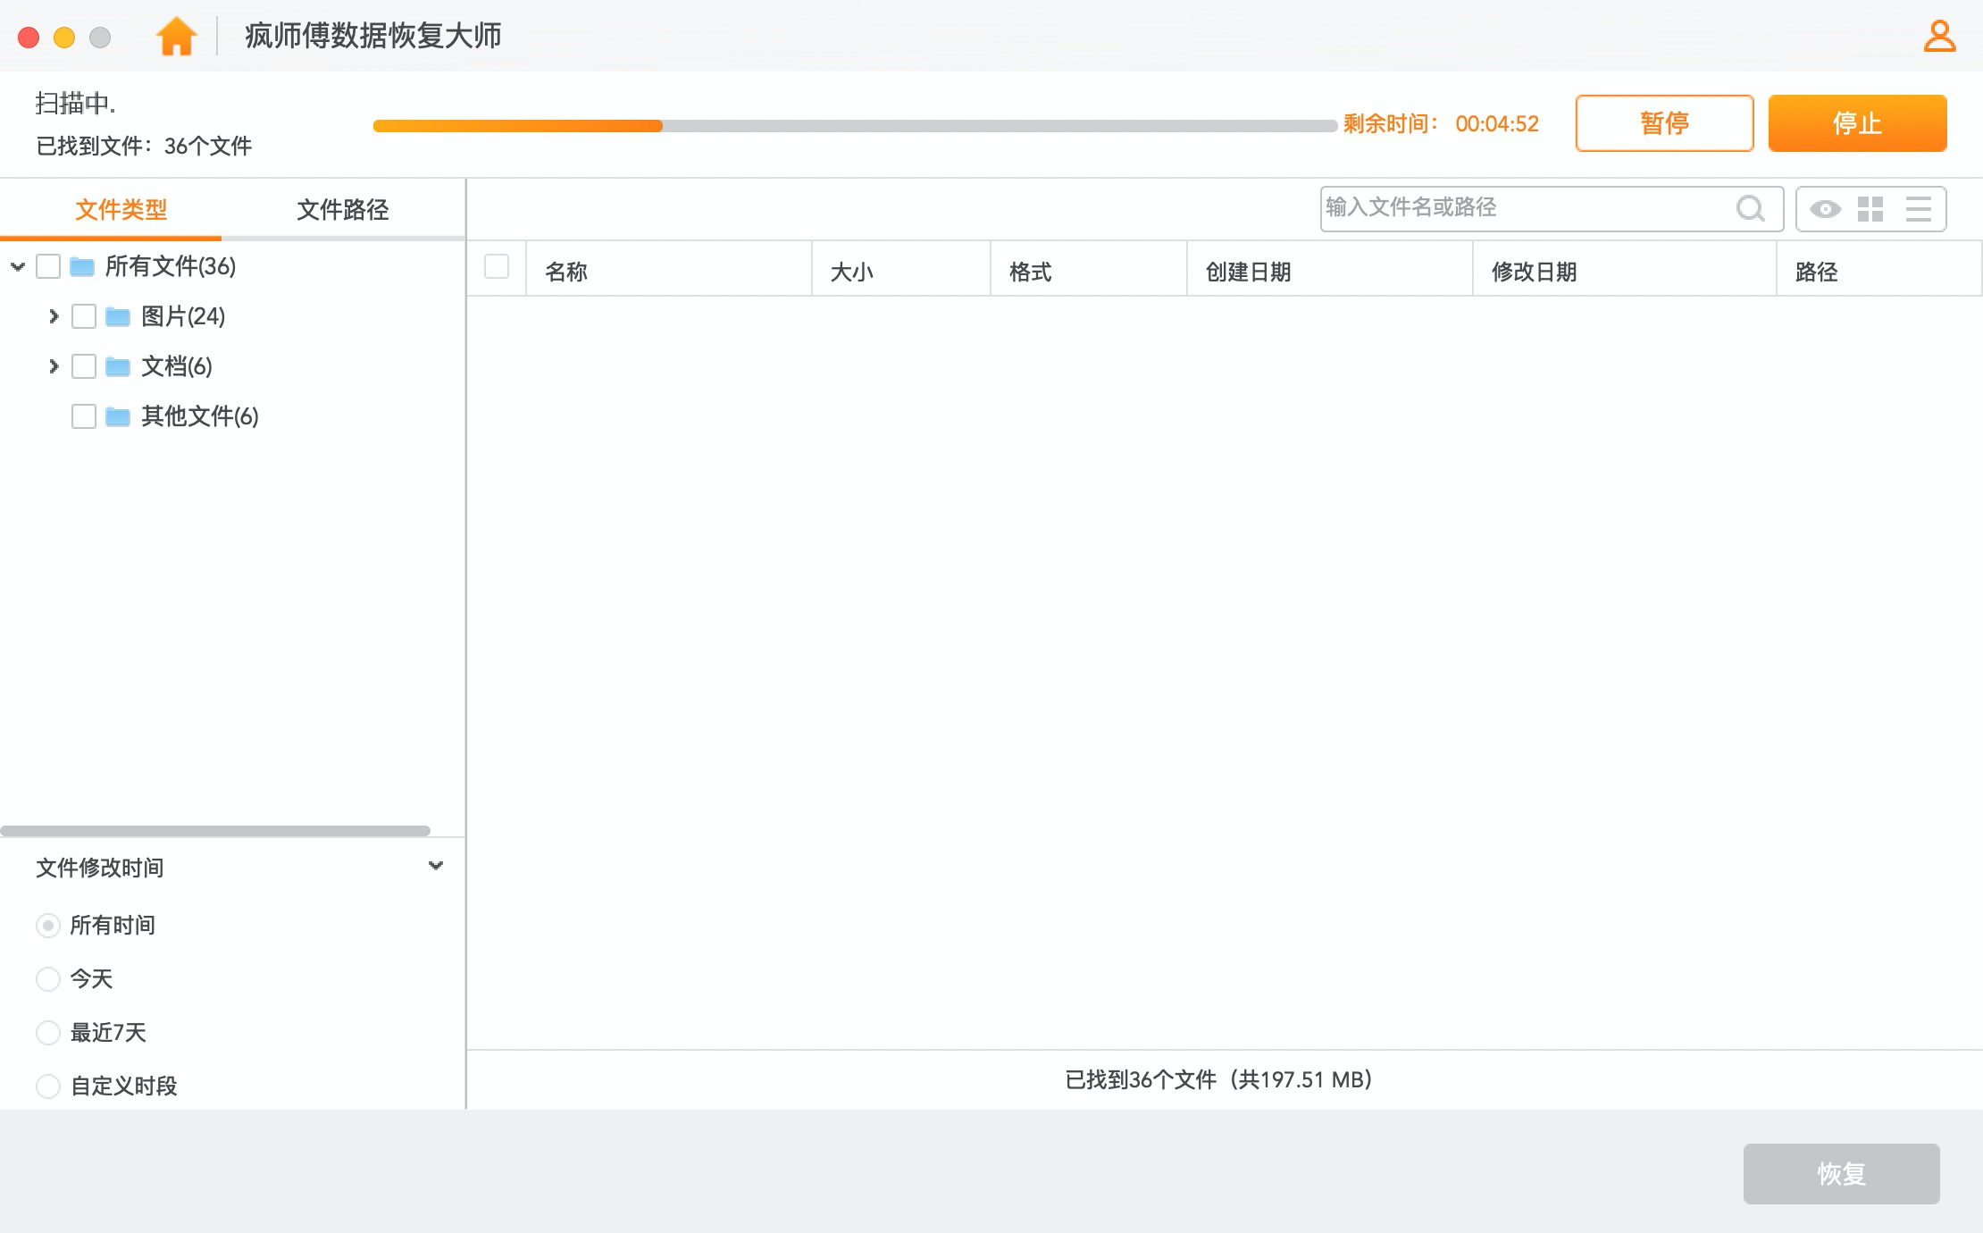Viewport: 1983px width, 1233px height.
Task: Switch to the 文件路径 tab
Action: 343,208
